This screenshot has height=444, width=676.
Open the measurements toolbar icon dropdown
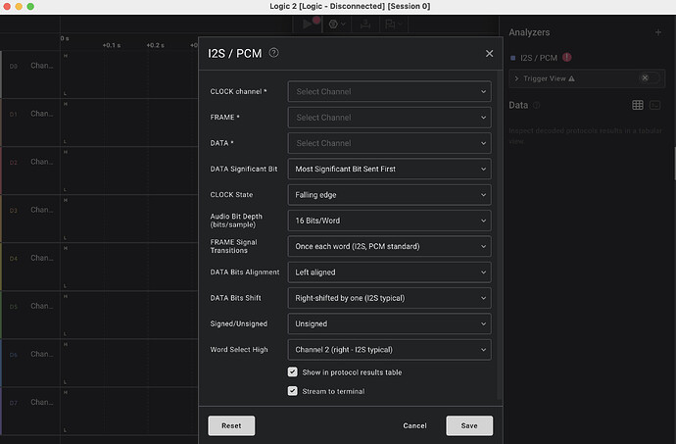[393, 25]
